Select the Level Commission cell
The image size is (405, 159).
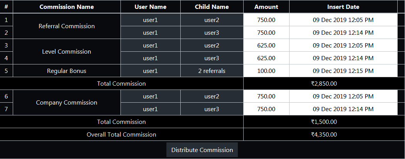tap(67, 52)
